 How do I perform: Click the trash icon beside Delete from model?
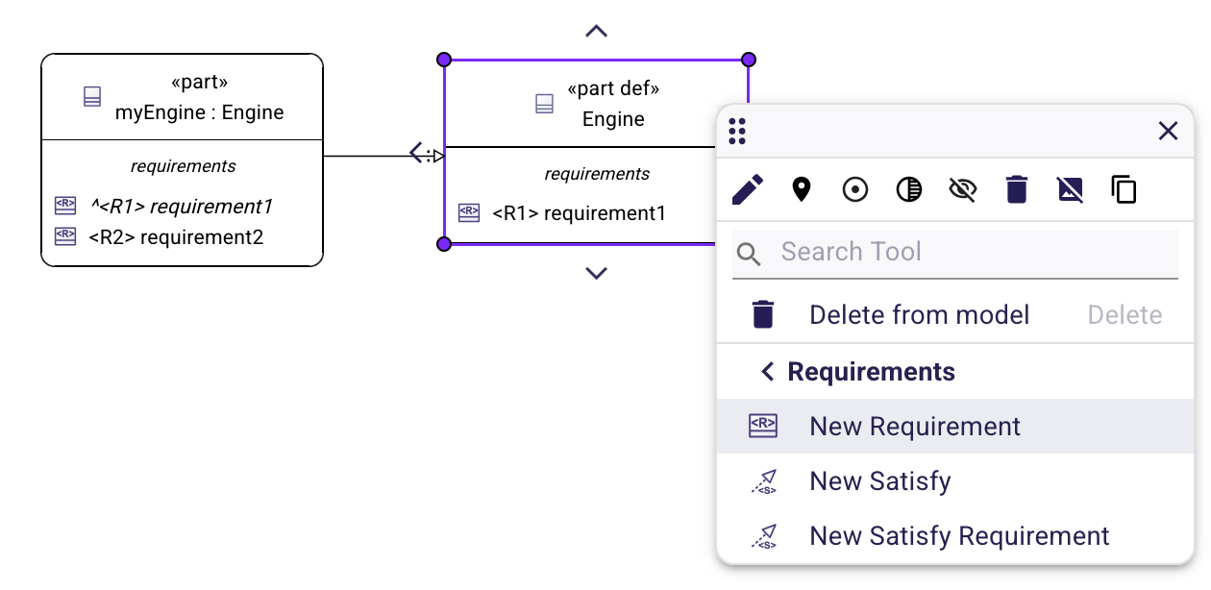click(x=763, y=314)
